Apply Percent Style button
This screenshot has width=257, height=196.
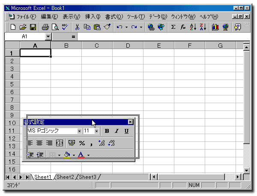(x=82, y=143)
